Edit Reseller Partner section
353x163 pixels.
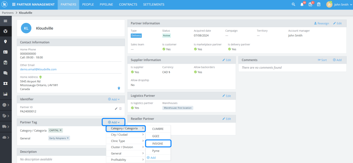click(227, 119)
